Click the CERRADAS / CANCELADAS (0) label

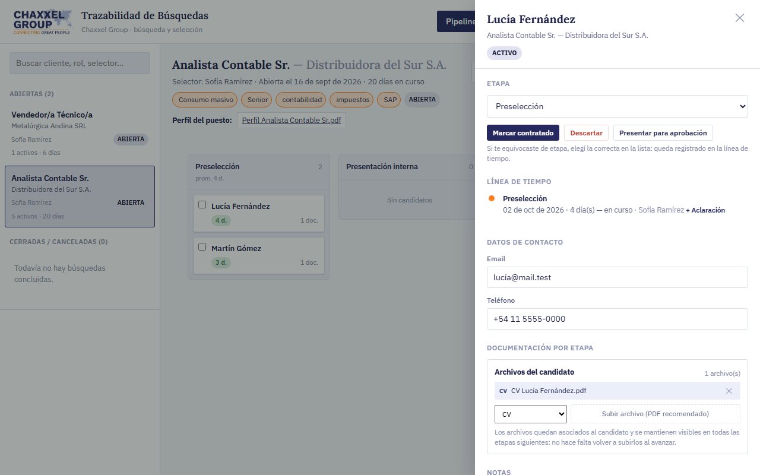(x=59, y=242)
